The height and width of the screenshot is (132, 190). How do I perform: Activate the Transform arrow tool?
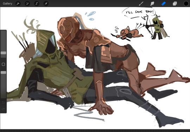click(x=46, y=4)
